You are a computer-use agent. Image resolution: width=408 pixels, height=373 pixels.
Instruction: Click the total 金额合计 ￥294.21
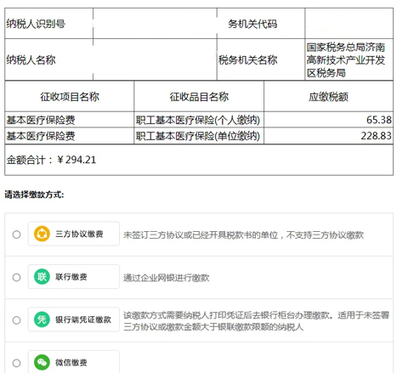pyautogui.click(x=51, y=160)
